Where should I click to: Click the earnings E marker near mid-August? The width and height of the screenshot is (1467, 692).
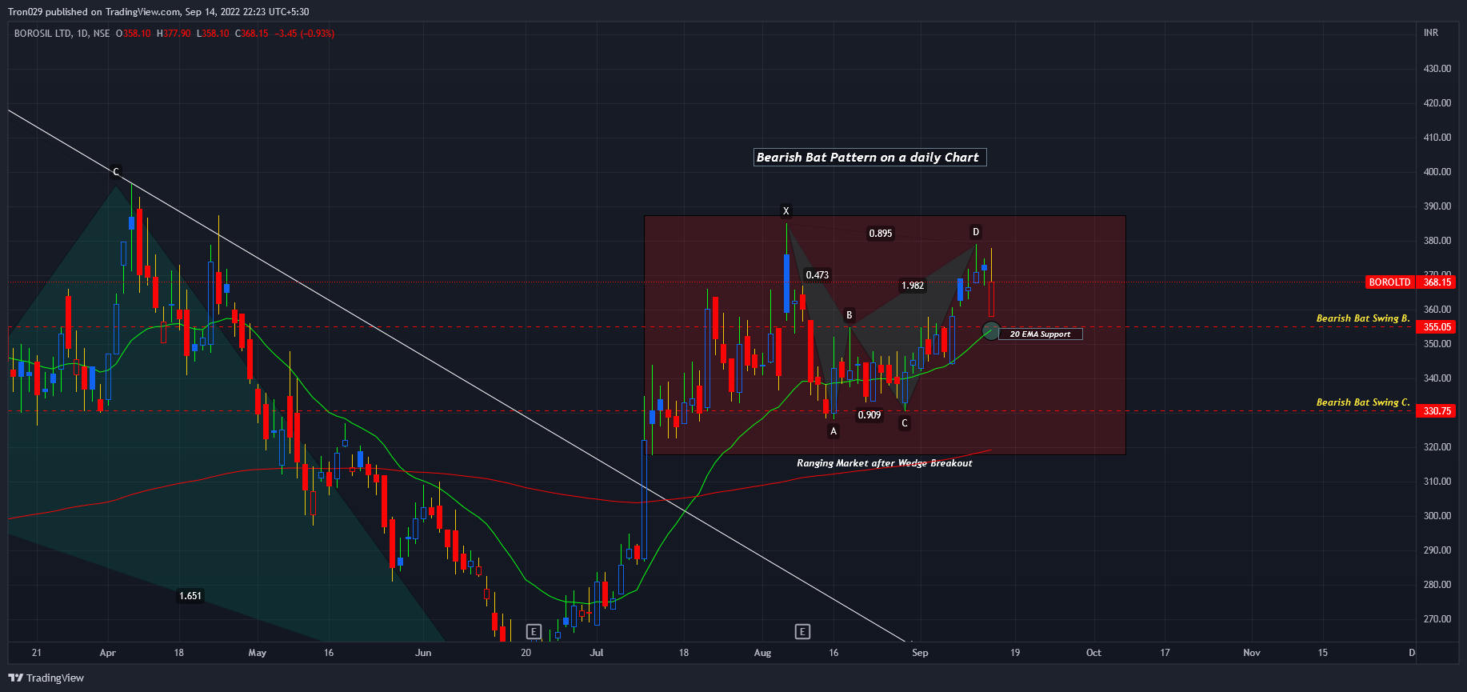click(x=802, y=631)
